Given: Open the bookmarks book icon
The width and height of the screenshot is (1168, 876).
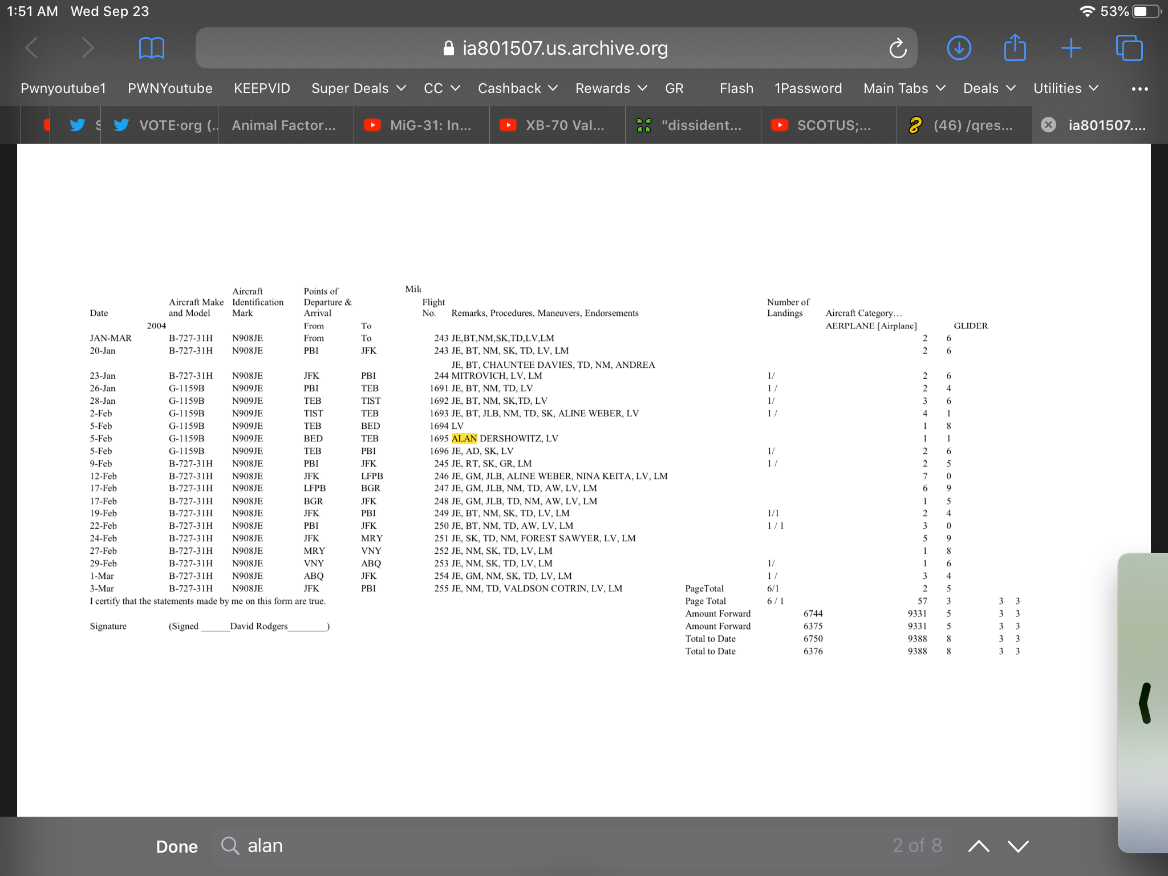Looking at the screenshot, I should (152, 48).
